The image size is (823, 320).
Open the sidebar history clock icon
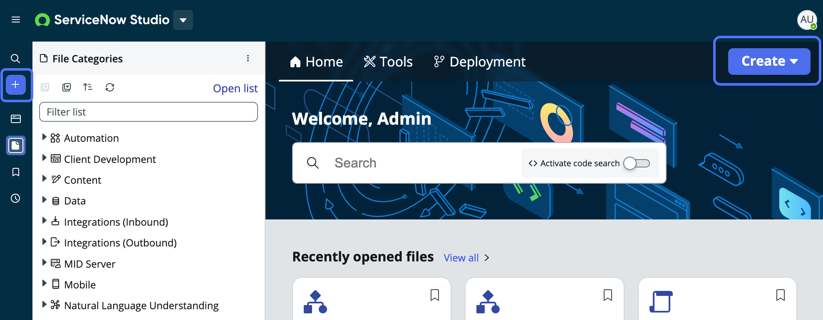point(15,198)
